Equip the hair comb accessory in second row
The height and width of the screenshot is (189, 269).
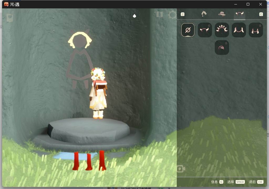222,48
